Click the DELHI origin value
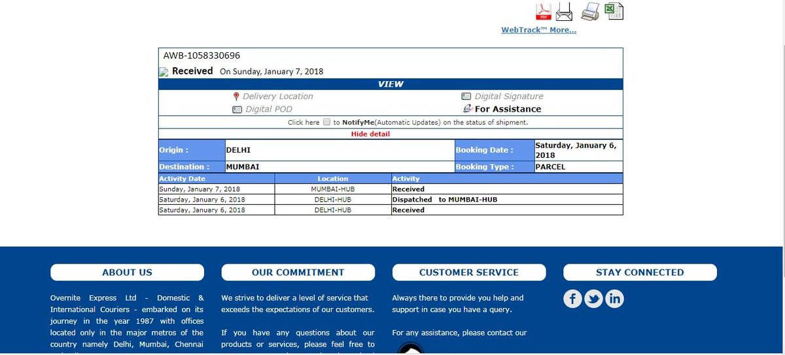The width and height of the screenshot is (785, 355). [x=340, y=150]
